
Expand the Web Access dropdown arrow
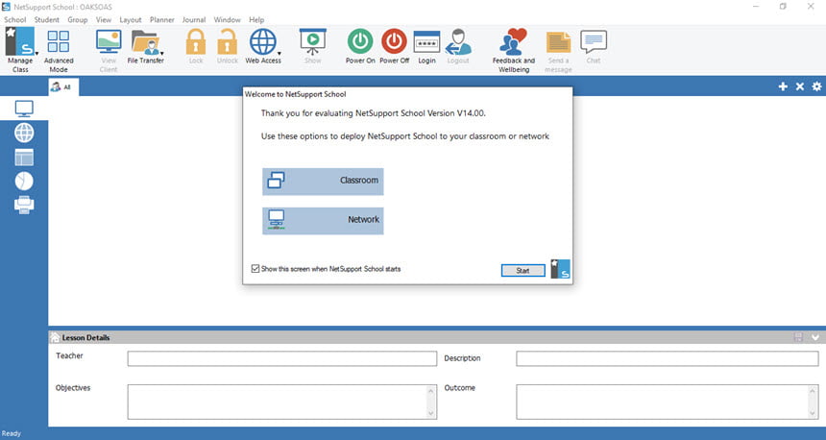coord(279,53)
